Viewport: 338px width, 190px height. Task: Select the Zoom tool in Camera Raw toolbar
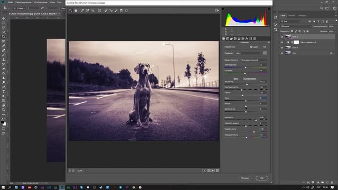pyautogui.click(x=70, y=11)
